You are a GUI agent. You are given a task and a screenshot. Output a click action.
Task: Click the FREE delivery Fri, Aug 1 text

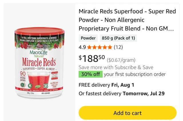[x=106, y=85]
